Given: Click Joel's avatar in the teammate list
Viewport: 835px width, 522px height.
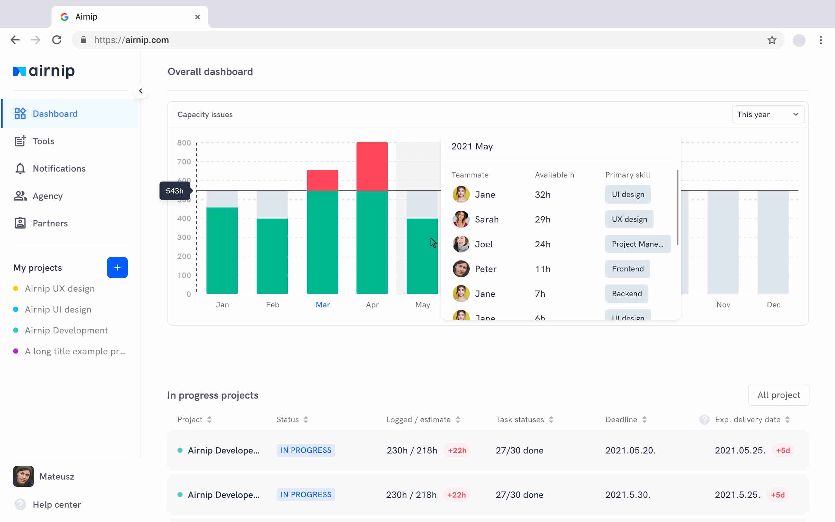Looking at the screenshot, I should coord(461,244).
